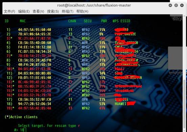This screenshot has height=132, width=187.
Task: Click MAC address C8:3A:35:32:9F:C0
Action: [x=34, y=99]
